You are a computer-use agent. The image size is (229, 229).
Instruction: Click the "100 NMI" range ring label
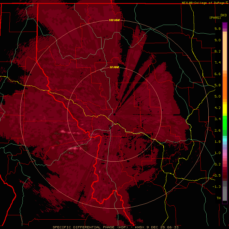tap(114, 20)
